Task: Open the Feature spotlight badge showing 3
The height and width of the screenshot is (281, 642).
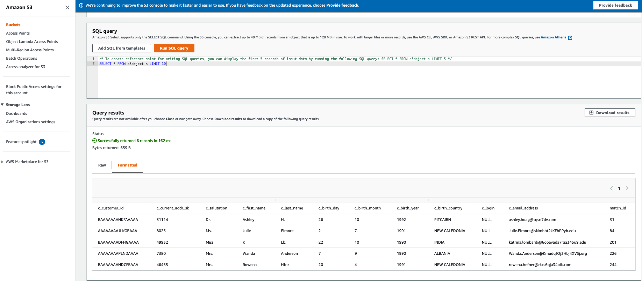Action: coord(42,142)
